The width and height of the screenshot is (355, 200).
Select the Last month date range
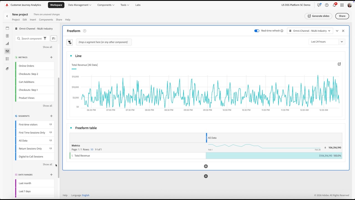(x=35, y=183)
